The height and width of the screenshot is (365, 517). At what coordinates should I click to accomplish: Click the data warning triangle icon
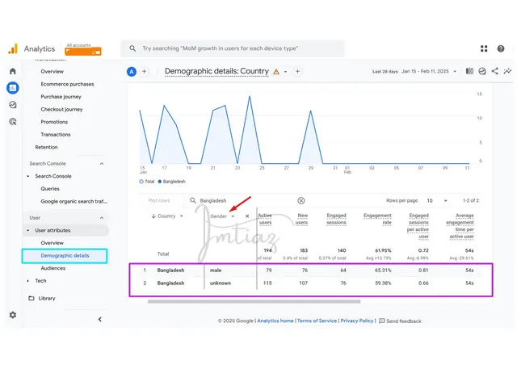276,72
